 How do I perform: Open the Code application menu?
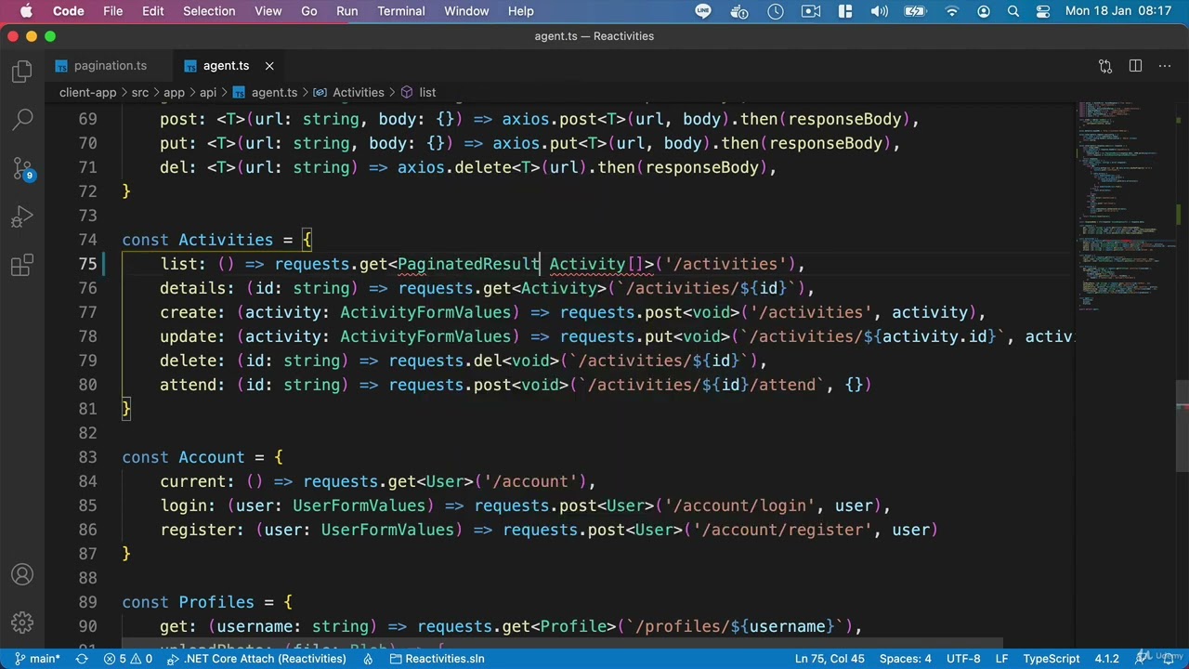68,11
